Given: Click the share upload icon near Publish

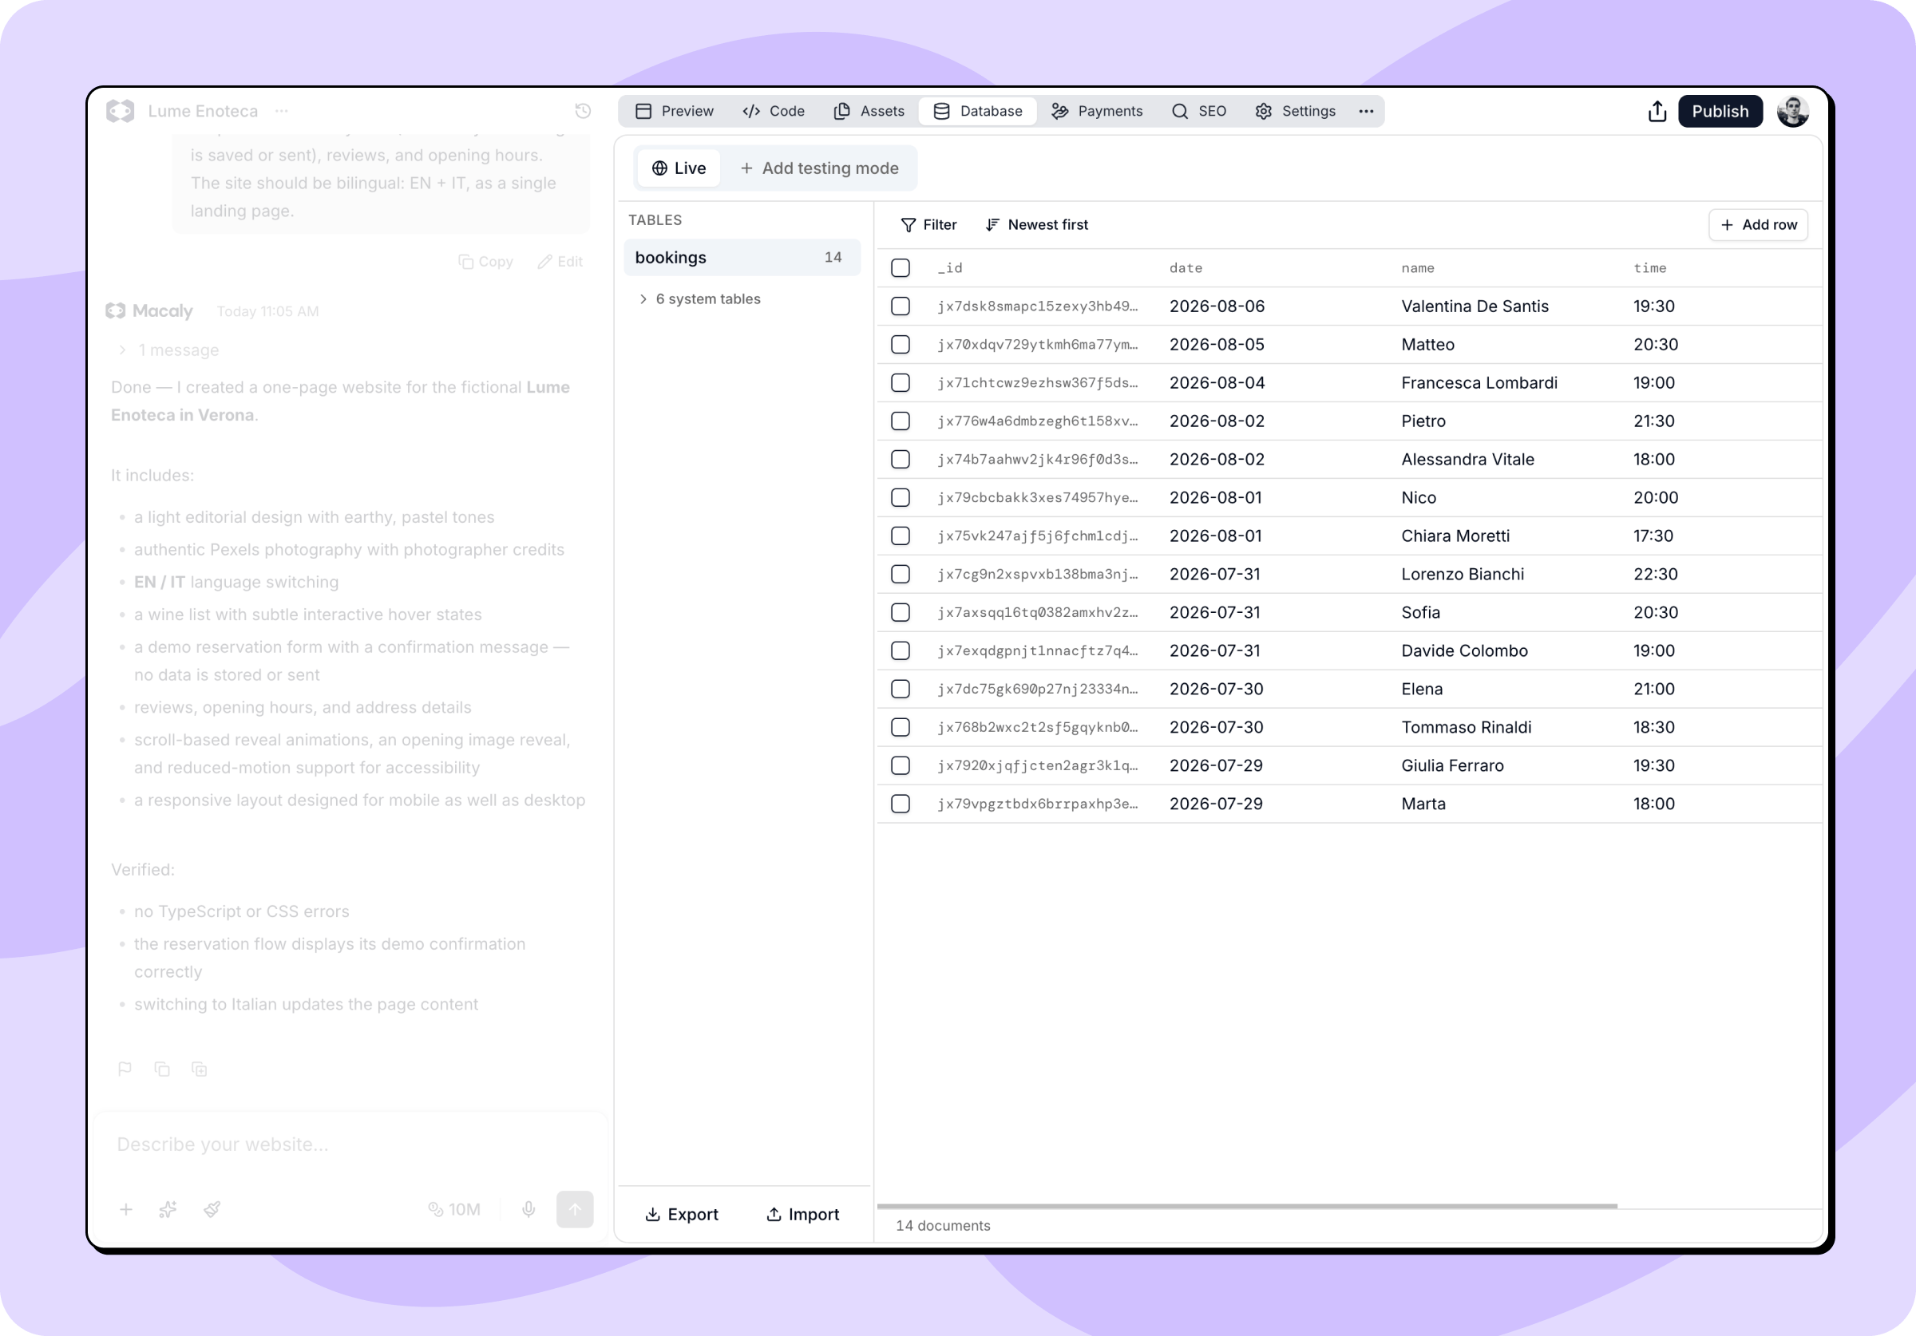Looking at the screenshot, I should click(1657, 111).
